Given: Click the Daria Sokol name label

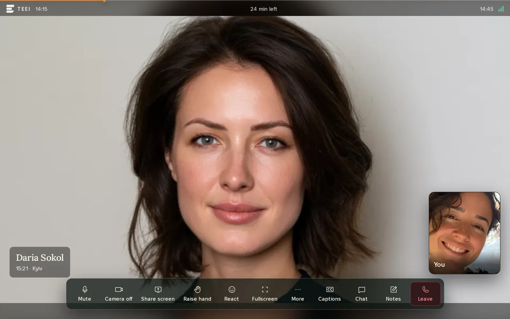Looking at the screenshot, I should click(x=40, y=258).
